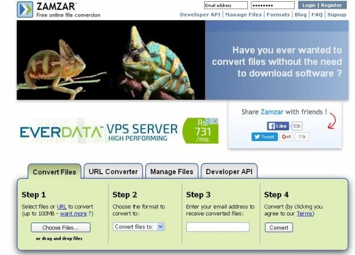Screen dimensions: 355x255
Task: Click the Choose Files button
Action: coord(60,228)
